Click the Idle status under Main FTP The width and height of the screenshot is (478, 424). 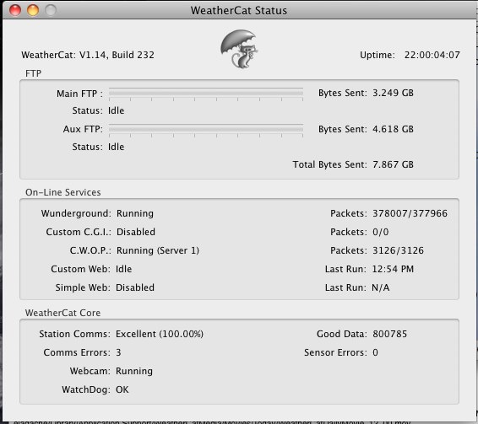click(117, 110)
